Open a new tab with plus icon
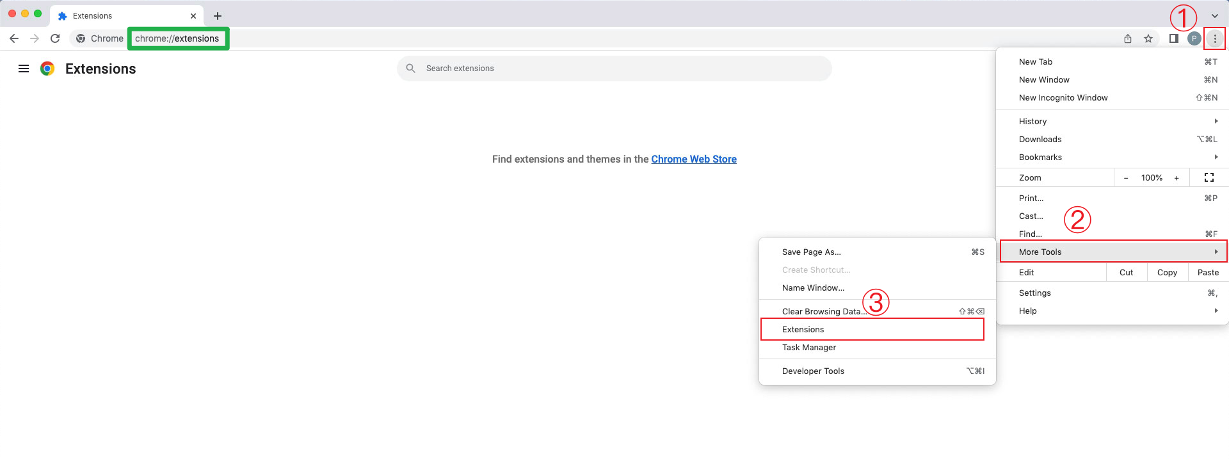This screenshot has height=461, width=1229. [x=218, y=16]
